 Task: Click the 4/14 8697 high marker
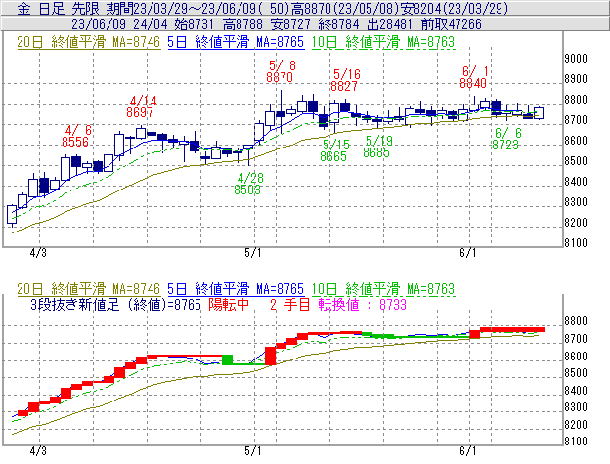click(141, 106)
